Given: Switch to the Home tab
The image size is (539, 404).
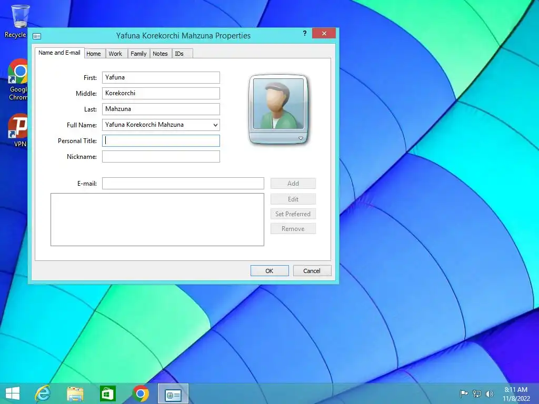Looking at the screenshot, I should tap(94, 54).
